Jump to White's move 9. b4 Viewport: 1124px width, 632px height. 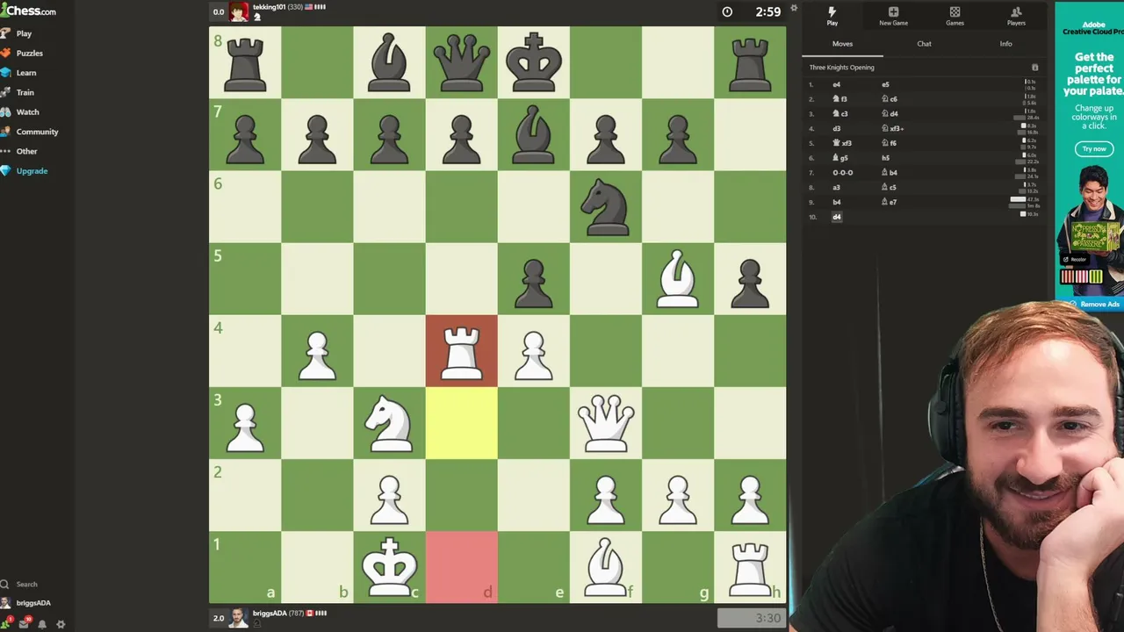click(837, 202)
